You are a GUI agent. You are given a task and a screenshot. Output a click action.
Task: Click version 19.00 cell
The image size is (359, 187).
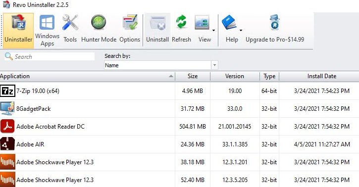[235, 91]
